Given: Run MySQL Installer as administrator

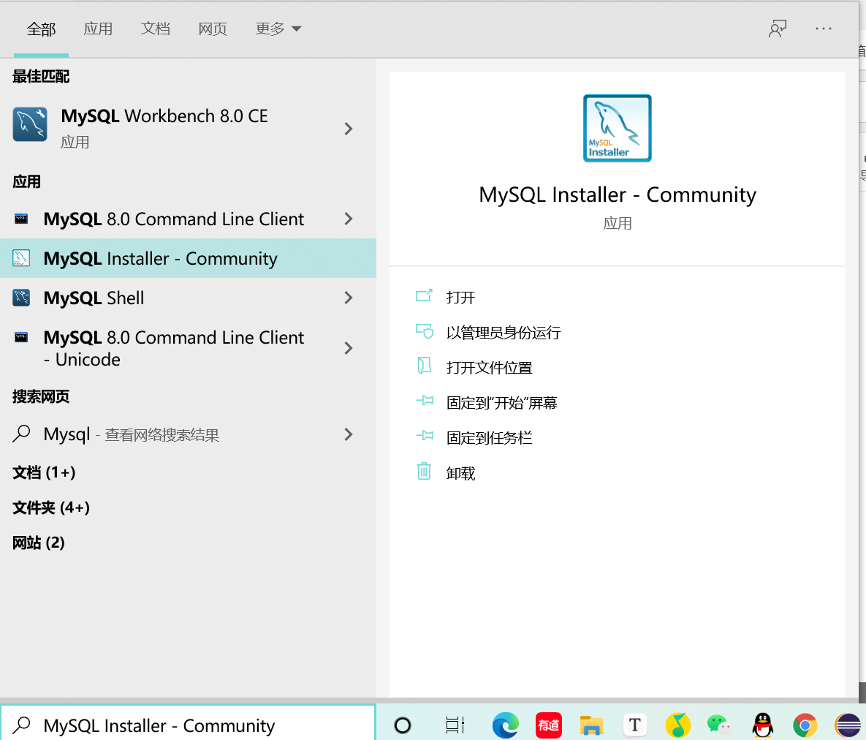Looking at the screenshot, I should tap(504, 331).
